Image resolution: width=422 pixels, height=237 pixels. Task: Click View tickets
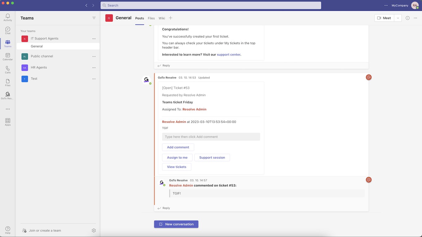pos(177,167)
